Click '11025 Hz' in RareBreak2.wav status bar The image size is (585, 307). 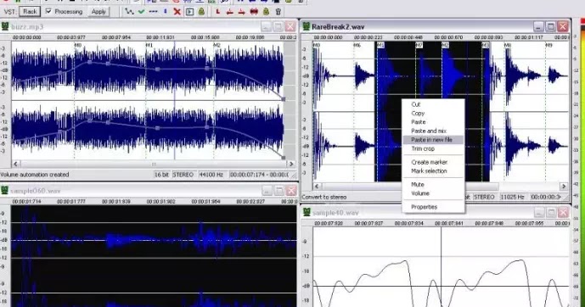click(513, 197)
